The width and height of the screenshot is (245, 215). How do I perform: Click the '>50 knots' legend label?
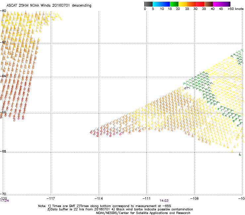[x=235, y=9]
